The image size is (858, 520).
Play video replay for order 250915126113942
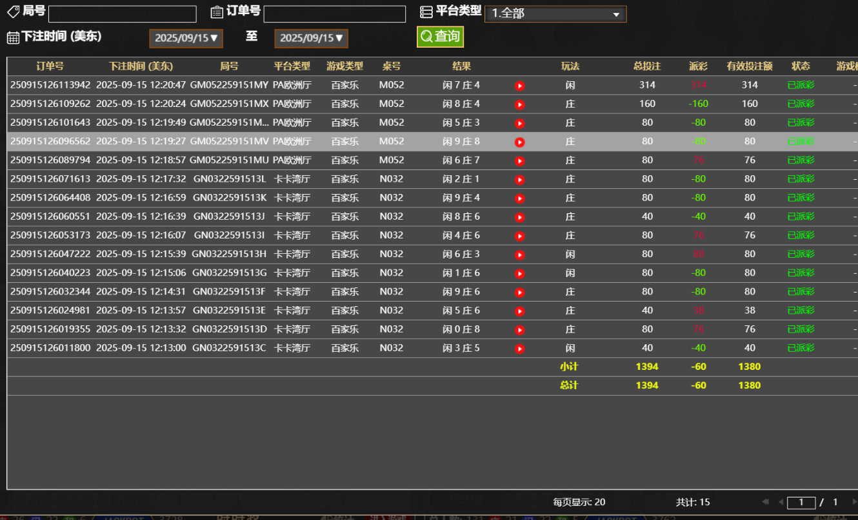(x=520, y=86)
